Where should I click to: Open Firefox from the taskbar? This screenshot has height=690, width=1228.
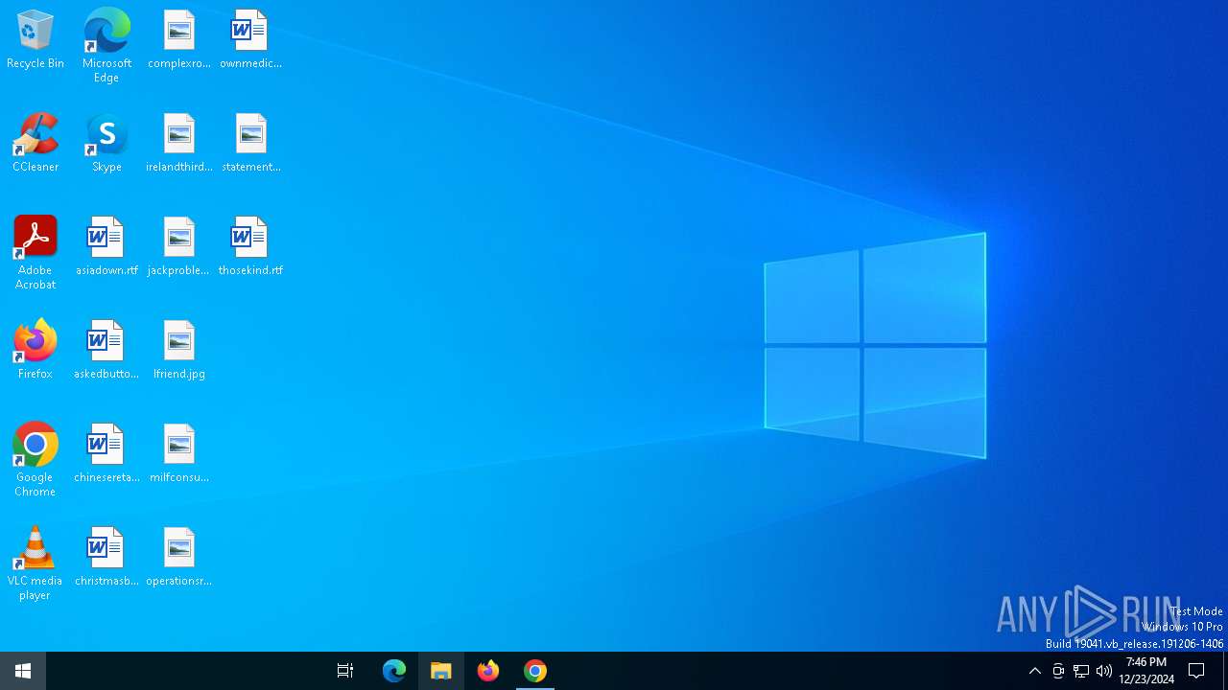pyautogui.click(x=488, y=671)
